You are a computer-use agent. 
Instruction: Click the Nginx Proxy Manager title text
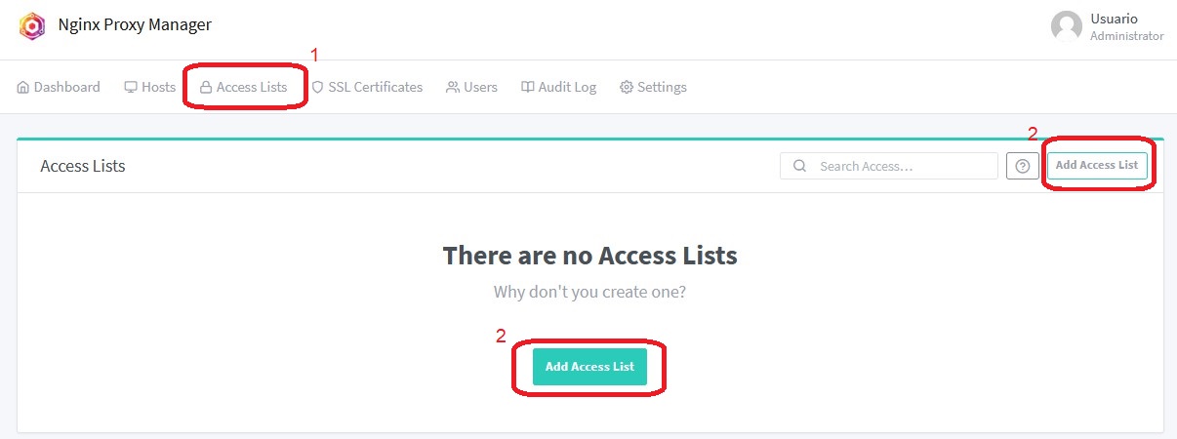click(135, 25)
